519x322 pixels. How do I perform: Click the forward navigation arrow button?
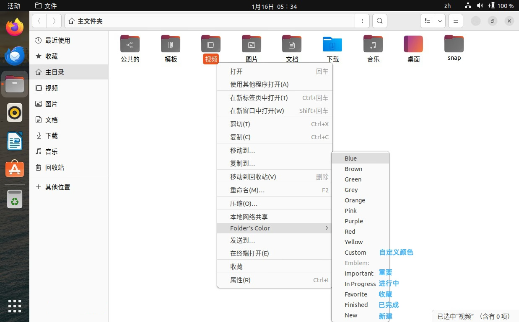[x=54, y=20]
